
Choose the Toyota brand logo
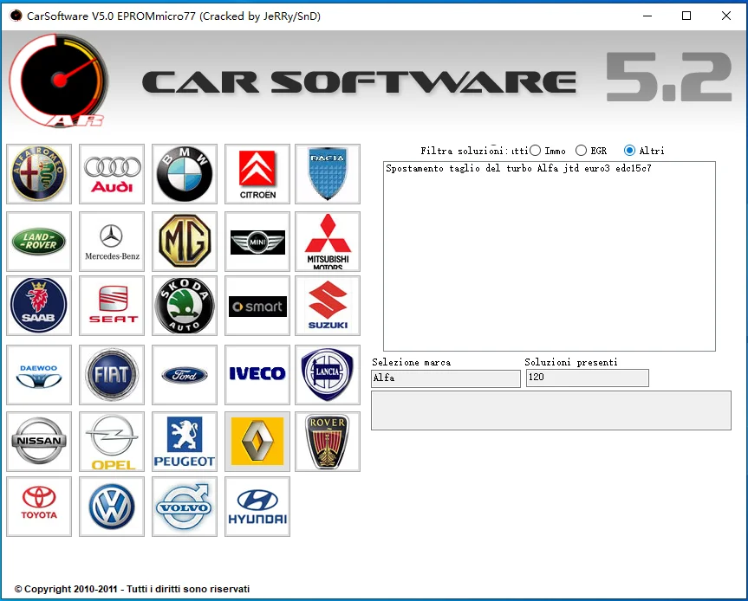(39, 507)
